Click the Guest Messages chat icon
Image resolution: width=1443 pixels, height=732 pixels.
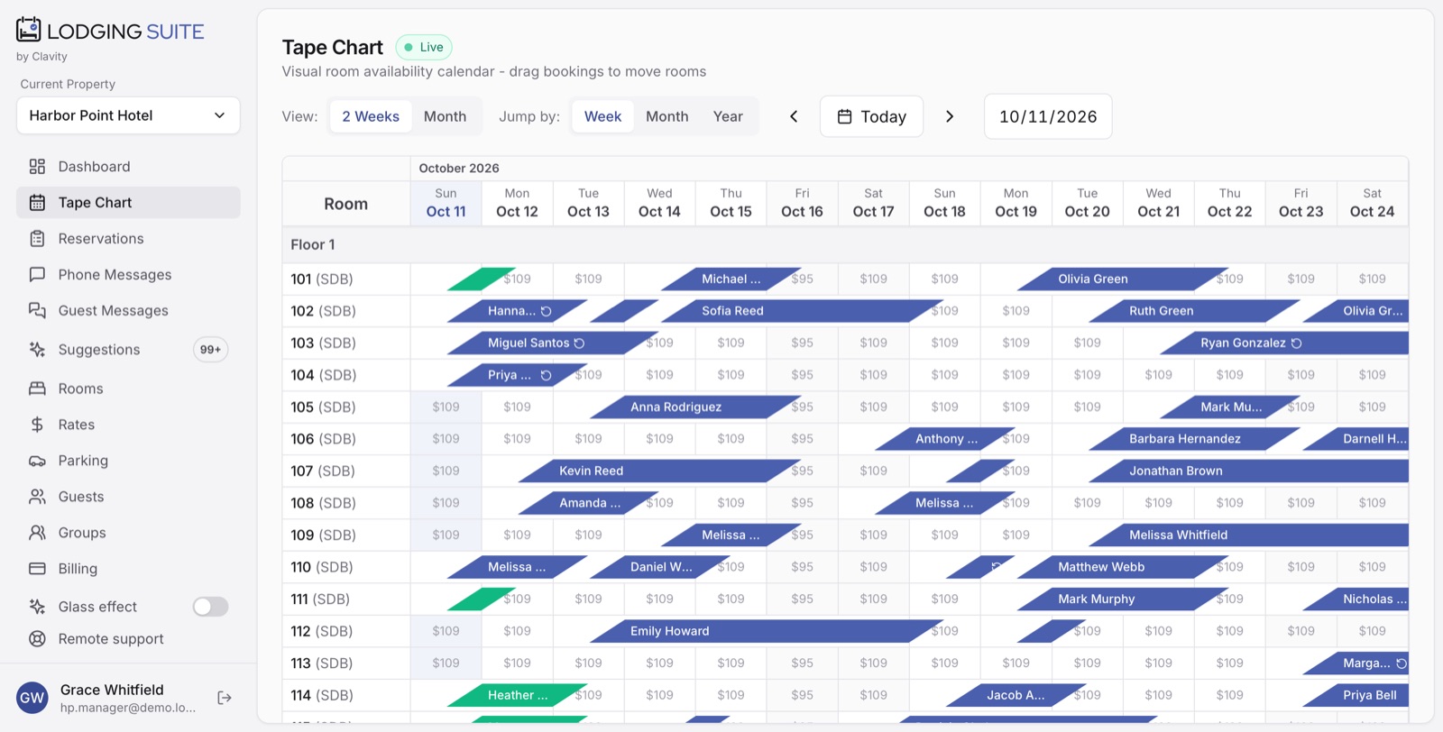click(37, 311)
